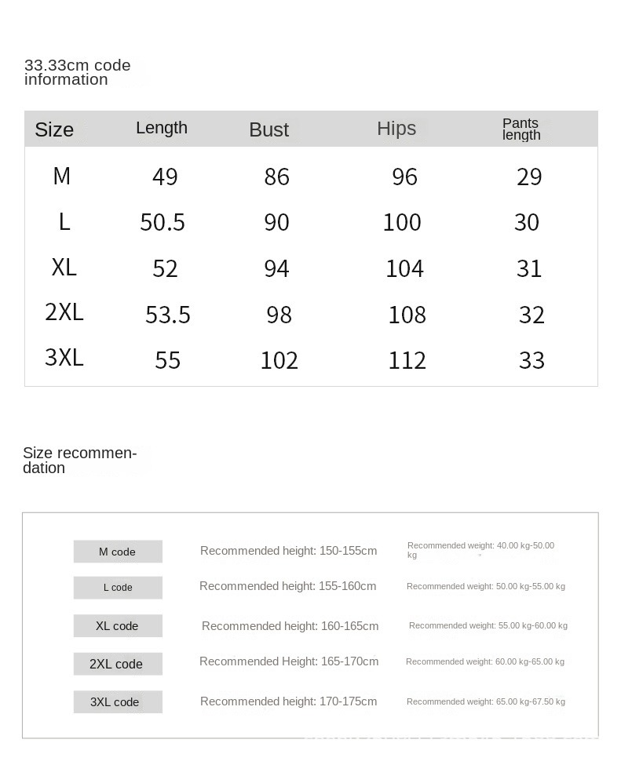Screen dimensions: 621x765
Task: Click the 50.5 length value for L
Action: coord(163,223)
